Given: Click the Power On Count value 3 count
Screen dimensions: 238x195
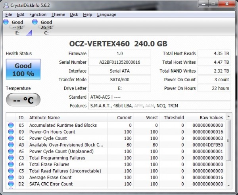Looking at the screenshot, I should pyautogui.click(x=214, y=79).
